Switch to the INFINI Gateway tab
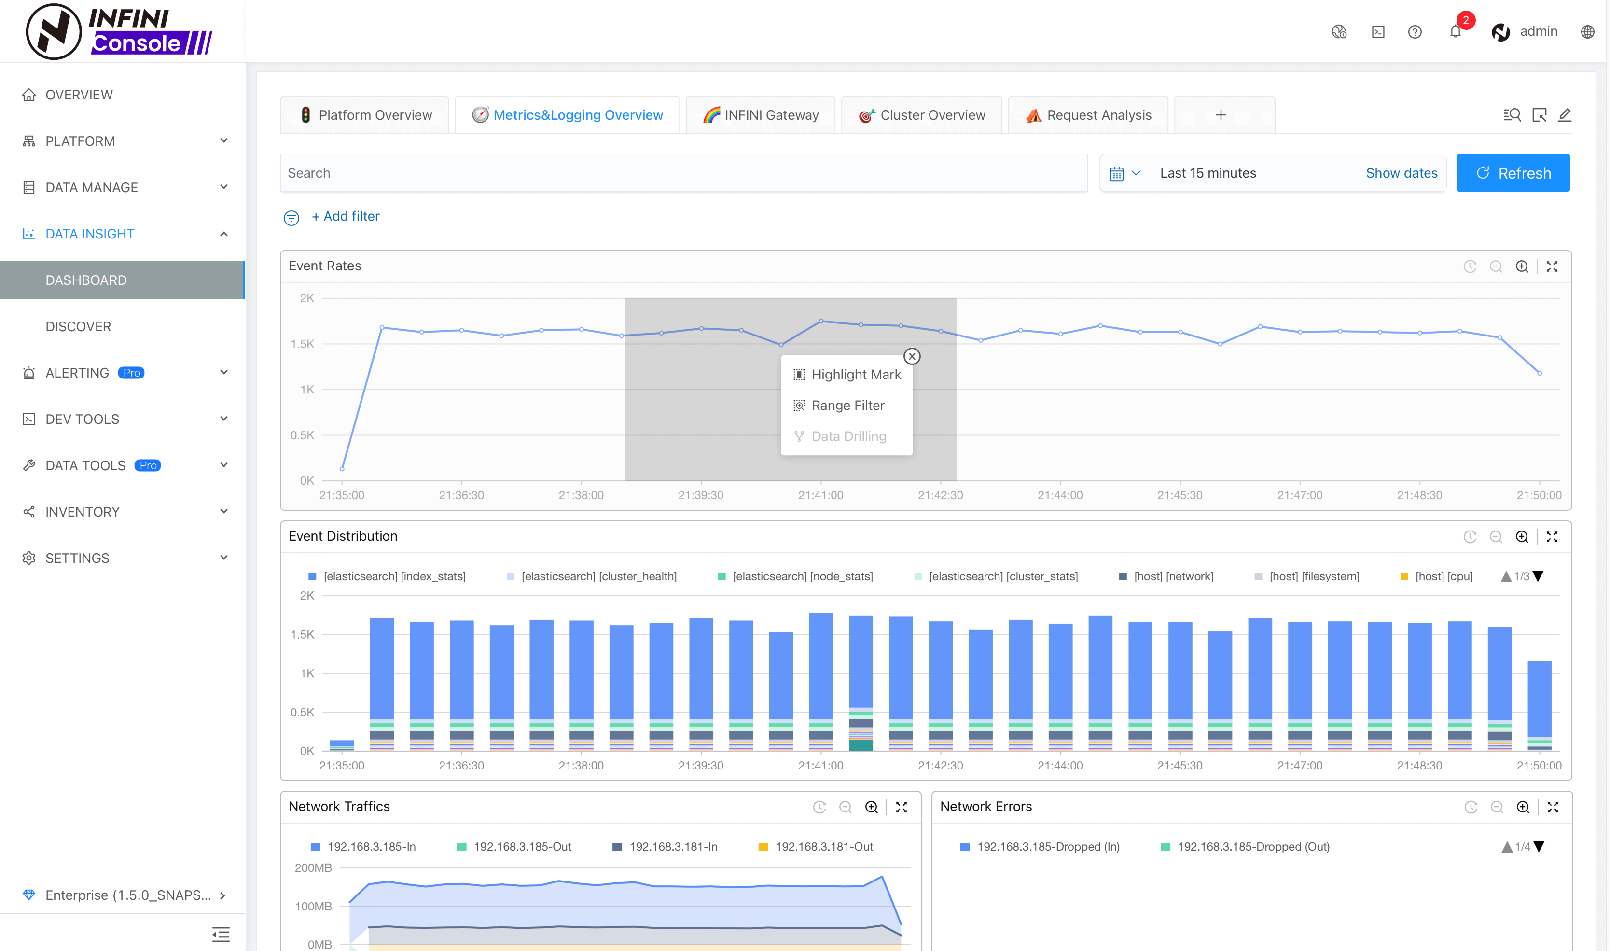 761,115
